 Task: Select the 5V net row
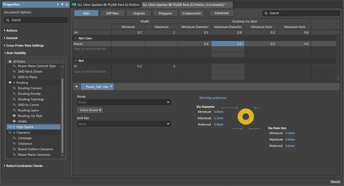coord(204,66)
